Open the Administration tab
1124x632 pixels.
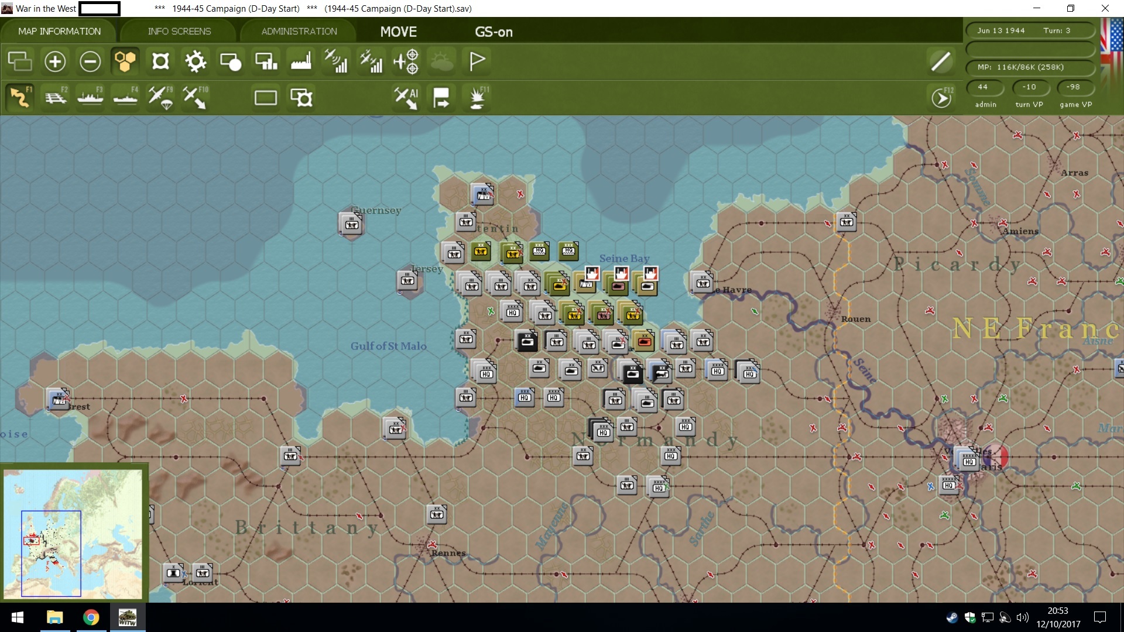[x=299, y=31]
